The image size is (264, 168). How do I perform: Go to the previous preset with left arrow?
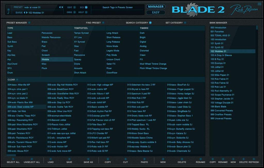(60, 7)
